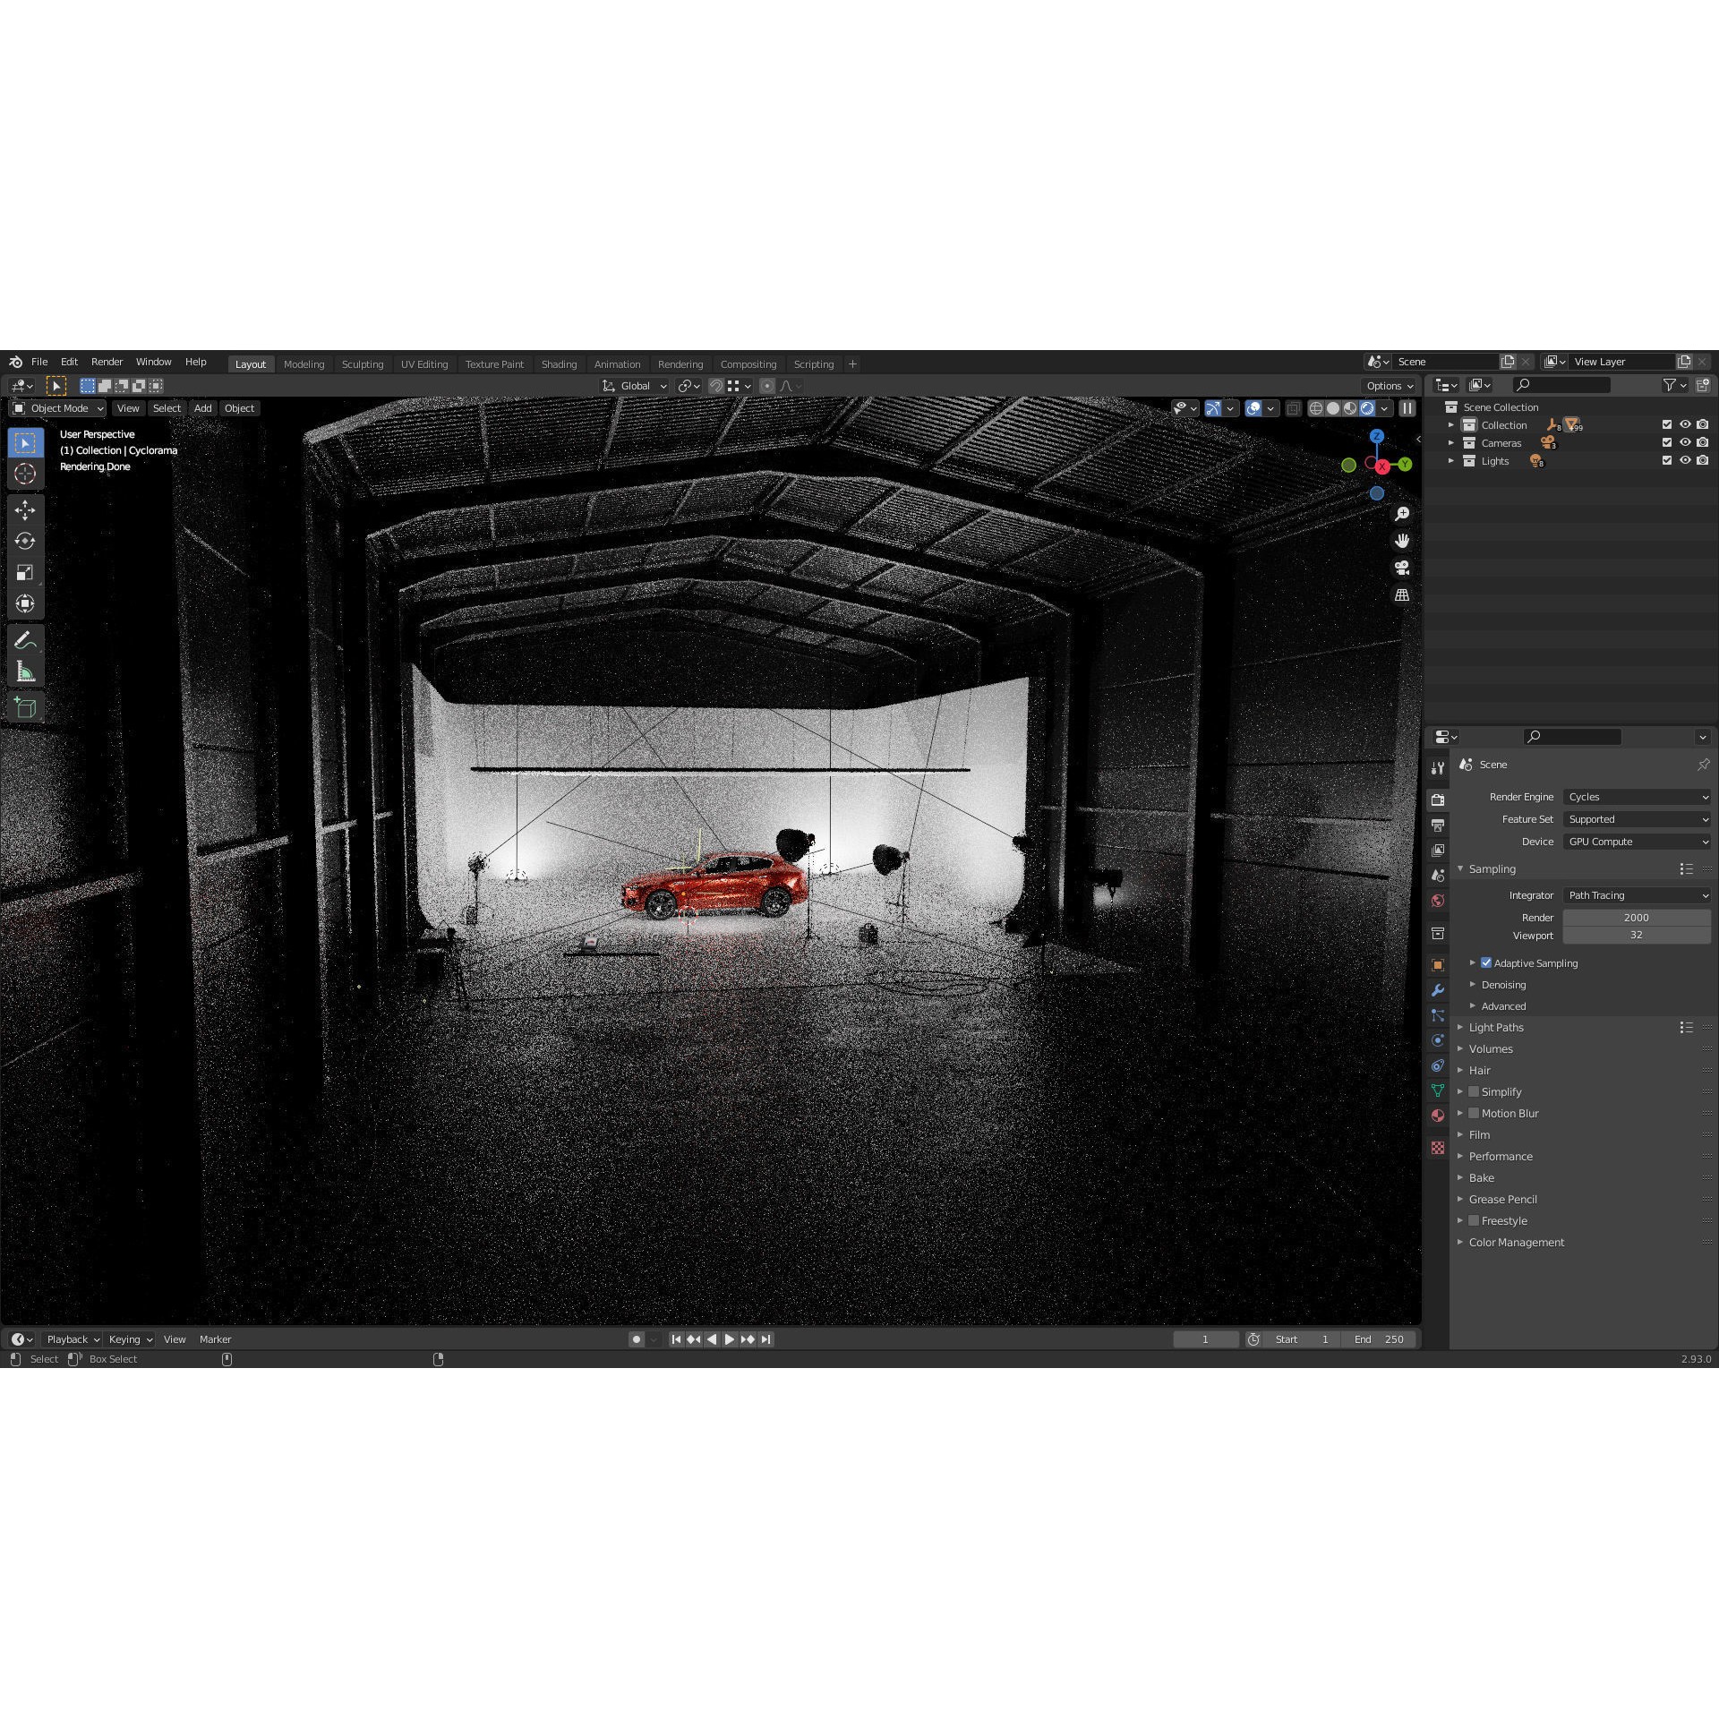Open the World Properties tab
Viewport: 1719px width, 1719px height.
coord(1438,900)
